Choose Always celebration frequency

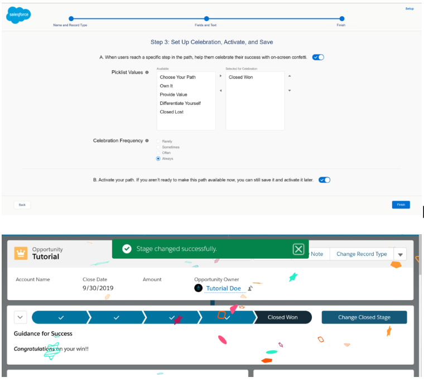coord(158,158)
